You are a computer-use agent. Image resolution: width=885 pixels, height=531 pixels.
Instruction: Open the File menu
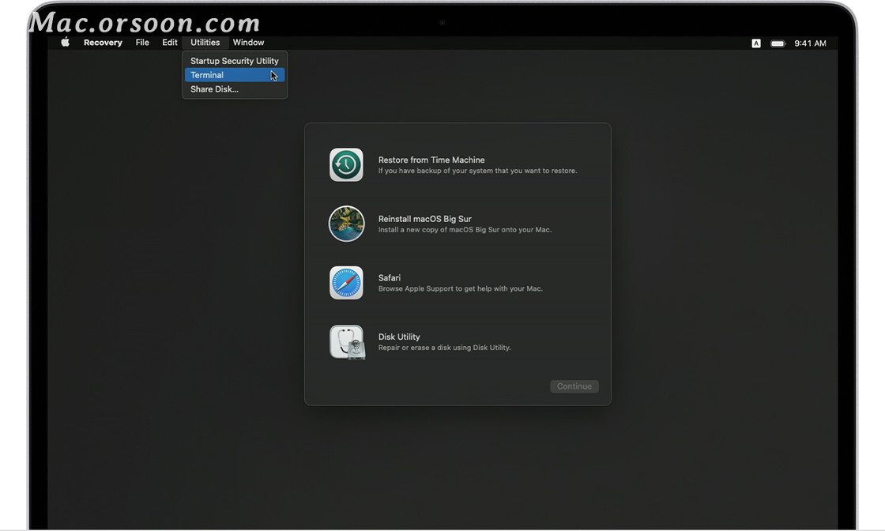coord(142,43)
